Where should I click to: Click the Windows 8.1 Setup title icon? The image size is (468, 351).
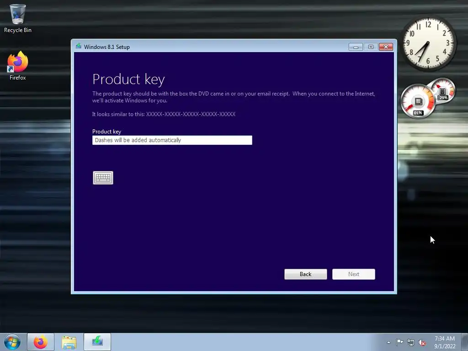[x=79, y=46]
